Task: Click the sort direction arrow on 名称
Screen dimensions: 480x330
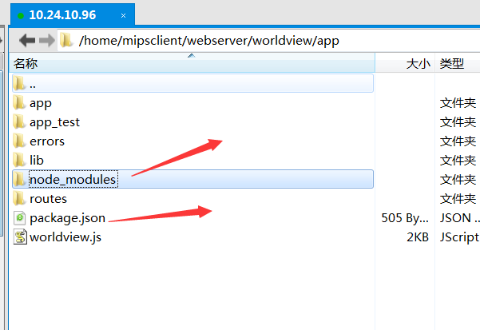Action: pos(192,55)
